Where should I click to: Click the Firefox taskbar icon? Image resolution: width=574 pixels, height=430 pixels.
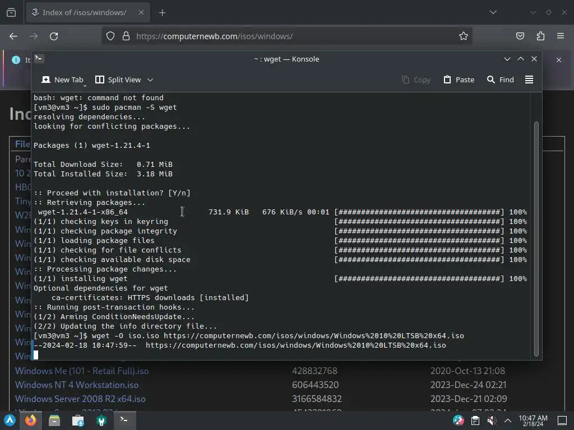click(31, 420)
